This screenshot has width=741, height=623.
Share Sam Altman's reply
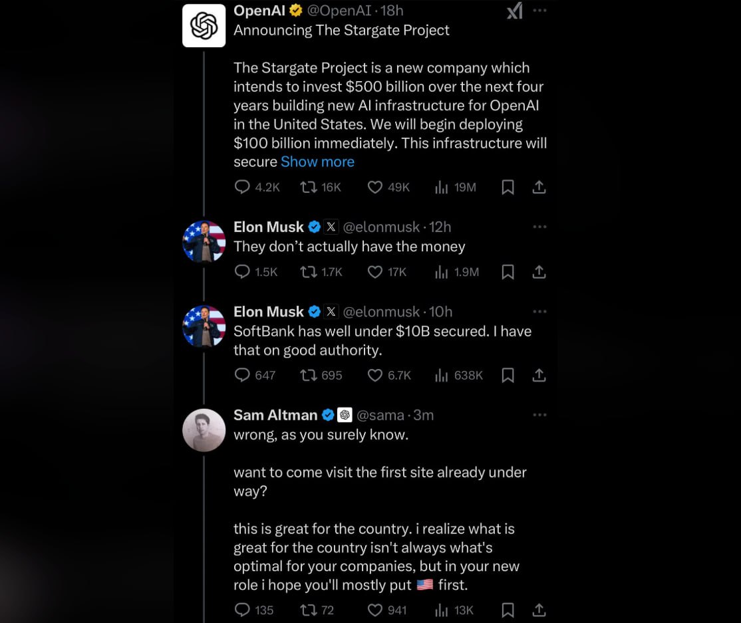pos(539,610)
